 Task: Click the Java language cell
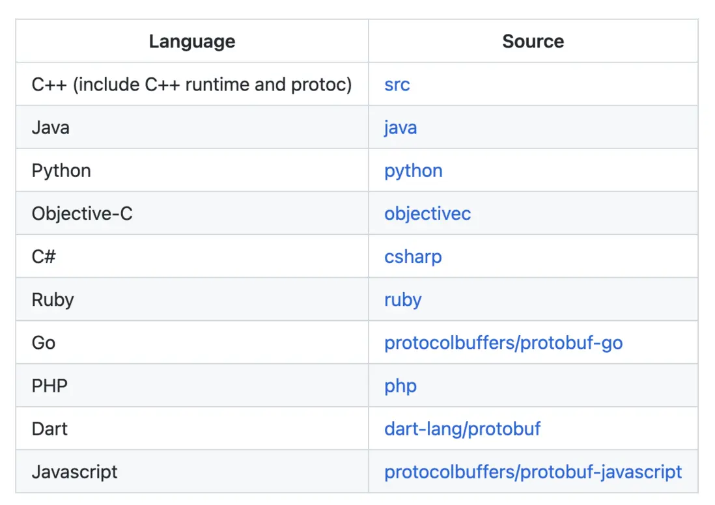(x=51, y=128)
